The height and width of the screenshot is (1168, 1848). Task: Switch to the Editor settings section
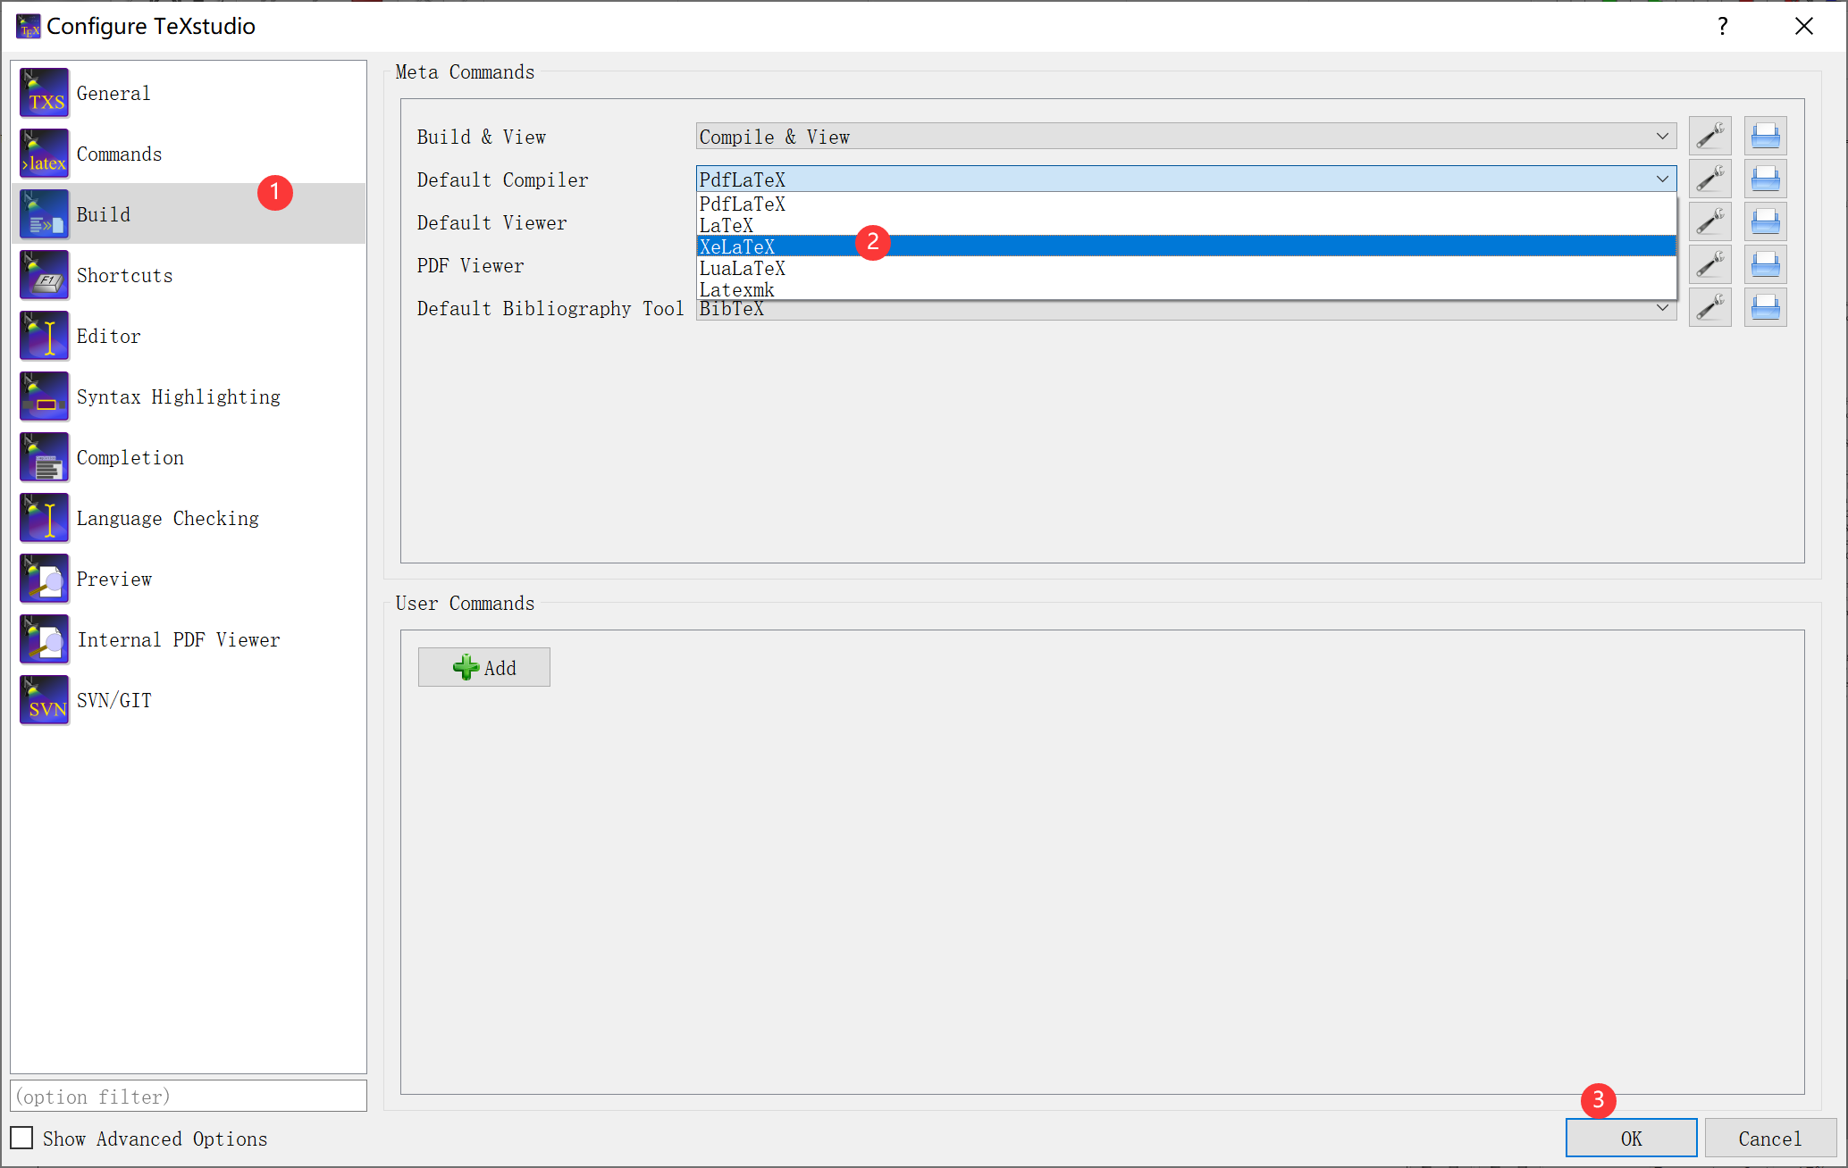(108, 336)
